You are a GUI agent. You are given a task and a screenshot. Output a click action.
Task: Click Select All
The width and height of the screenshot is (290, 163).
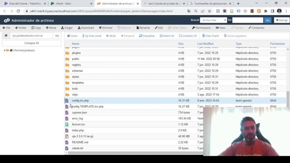[167, 36]
